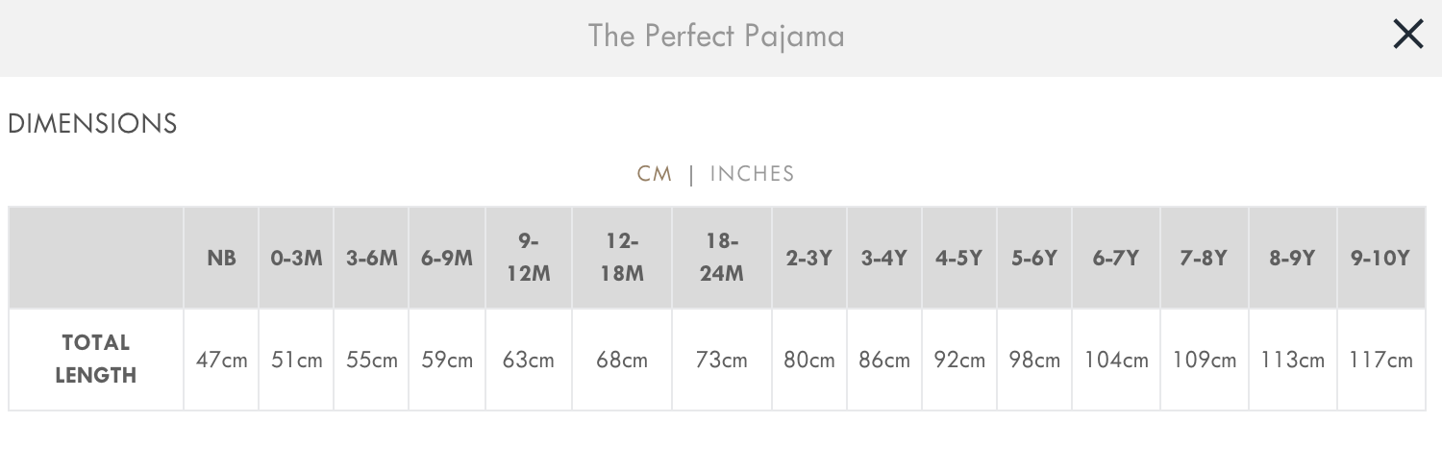The width and height of the screenshot is (1442, 473).
Task: Click The Perfect Pajama title
Action: point(716,36)
